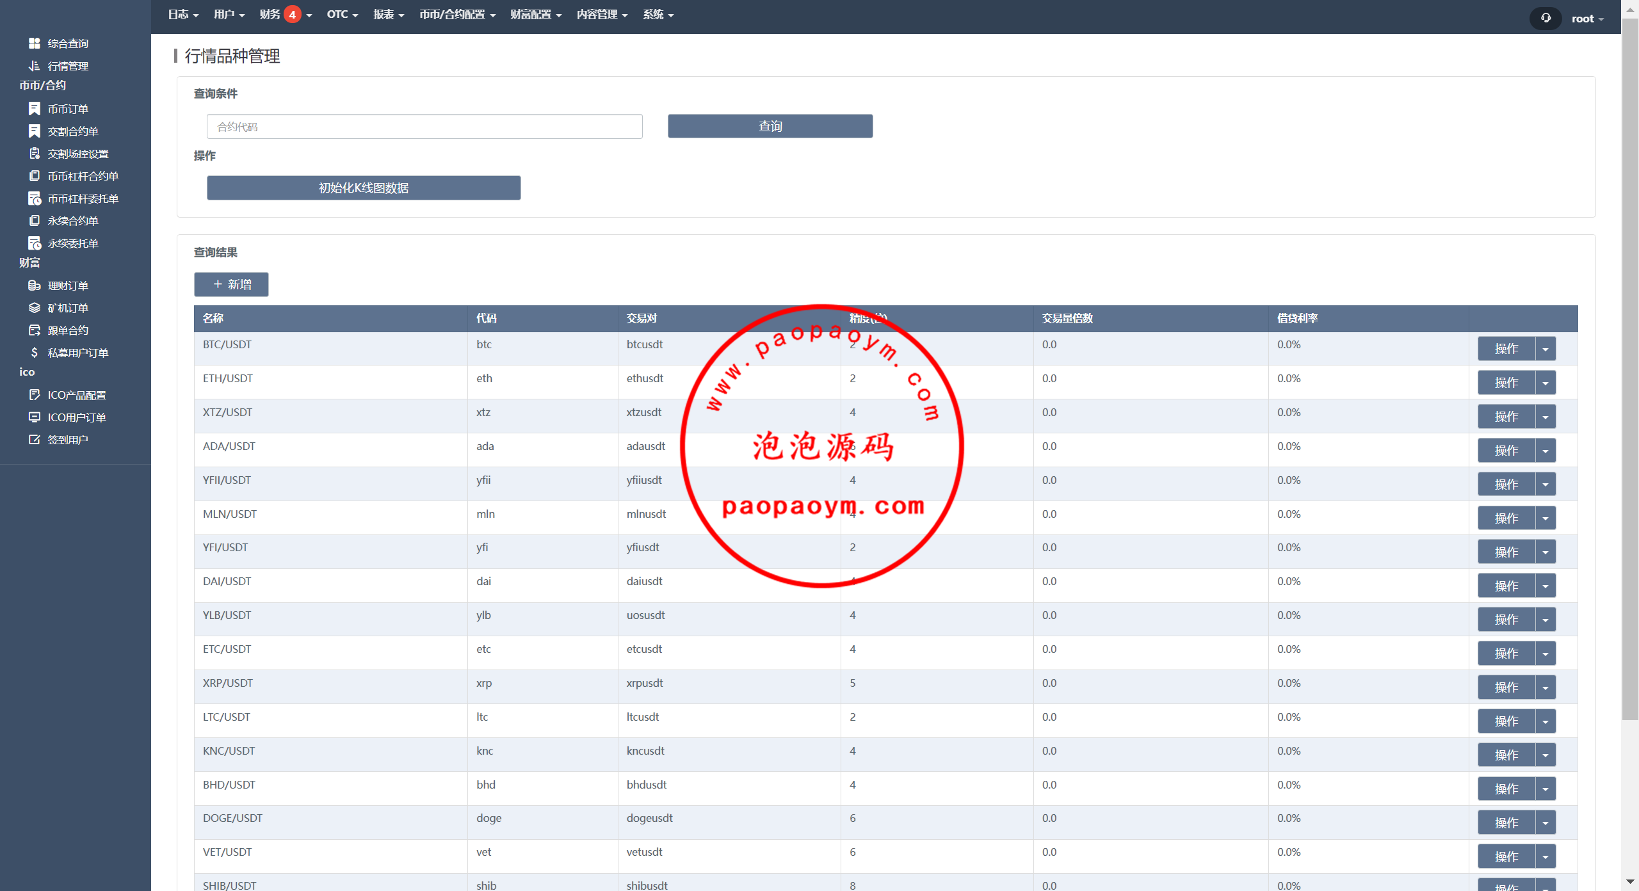This screenshot has width=1639, height=891.
Task: Click the 新增 add button
Action: [x=231, y=284]
